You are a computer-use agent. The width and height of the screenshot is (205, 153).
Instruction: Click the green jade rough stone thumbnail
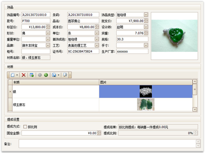tap(146, 104)
